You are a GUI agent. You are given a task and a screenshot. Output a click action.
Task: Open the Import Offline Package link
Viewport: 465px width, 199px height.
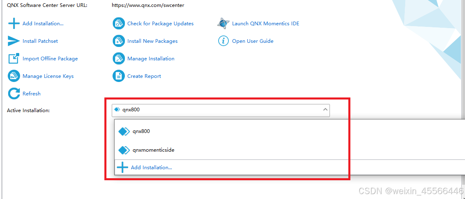[x=50, y=58]
